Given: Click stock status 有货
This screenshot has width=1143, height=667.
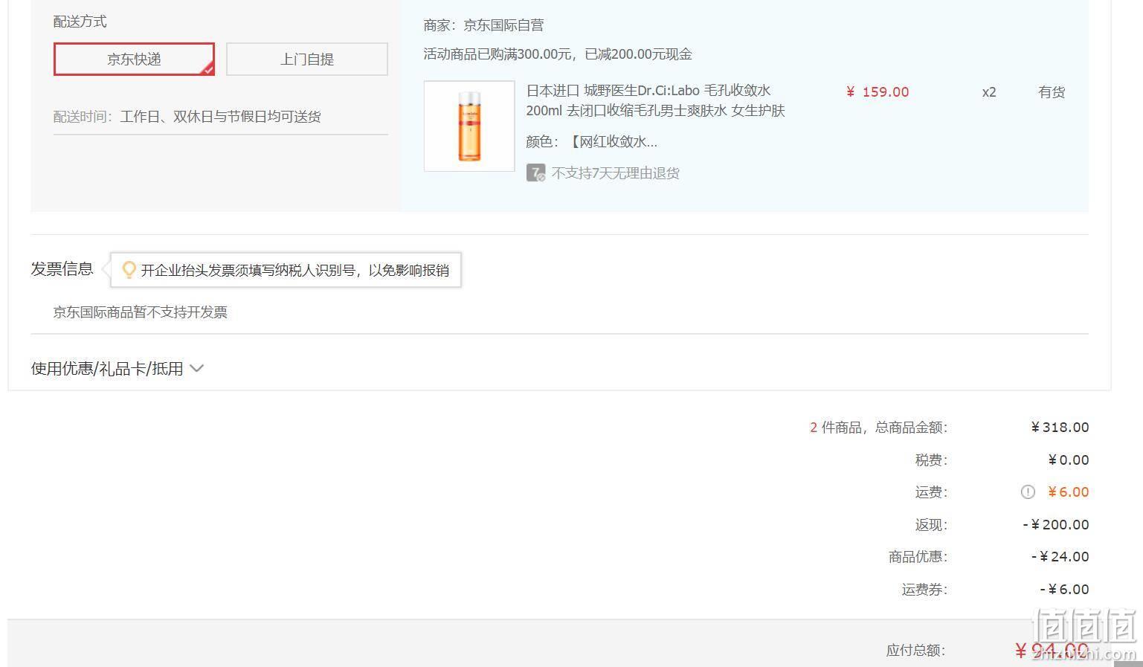Looking at the screenshot, I should [1052, 92].
